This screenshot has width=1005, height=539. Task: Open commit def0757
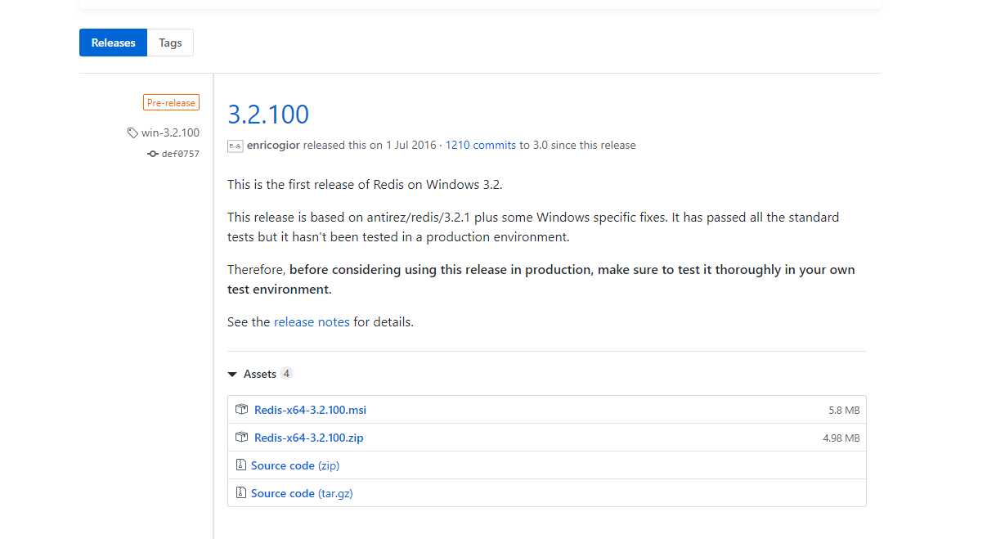pos(181,154)
